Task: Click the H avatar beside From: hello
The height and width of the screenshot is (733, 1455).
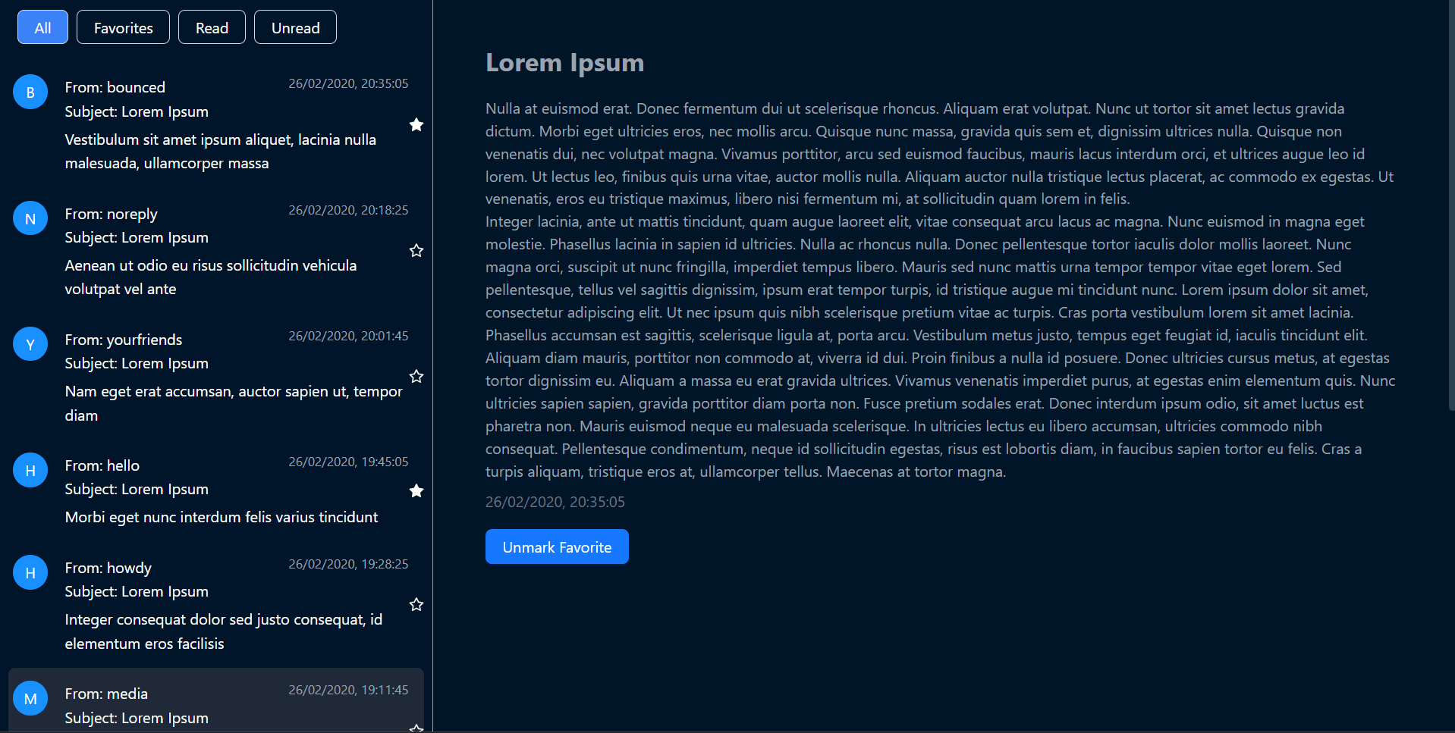Action: [x=30, y=470]
